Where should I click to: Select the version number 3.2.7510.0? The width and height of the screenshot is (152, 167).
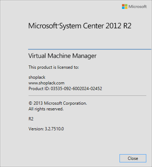point(54,129)
